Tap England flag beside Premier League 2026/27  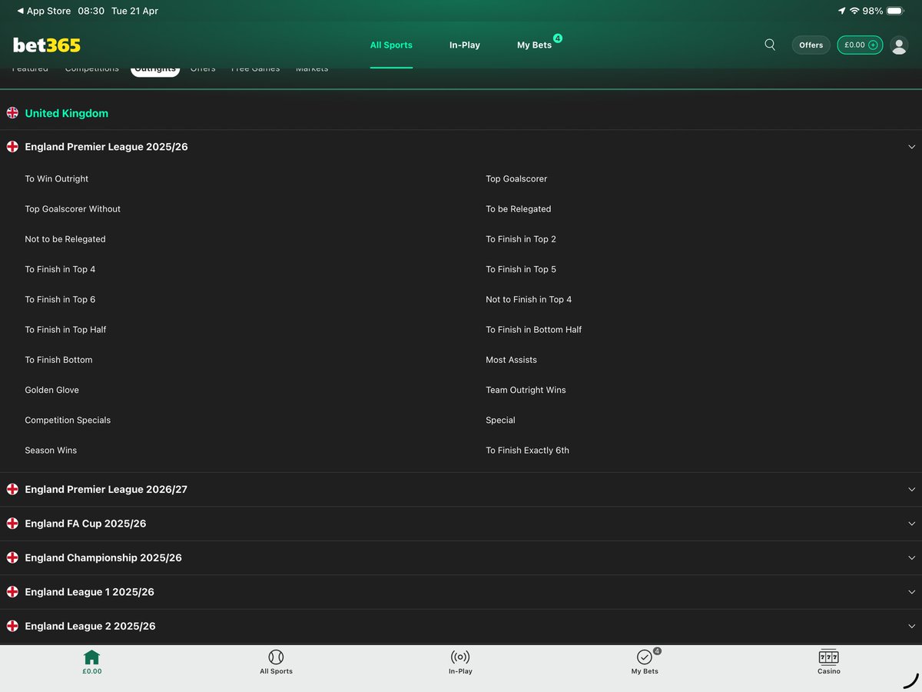[12, 489]
